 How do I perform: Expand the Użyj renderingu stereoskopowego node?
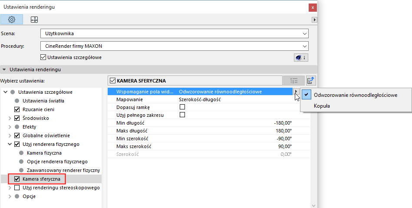pos(10,188)
